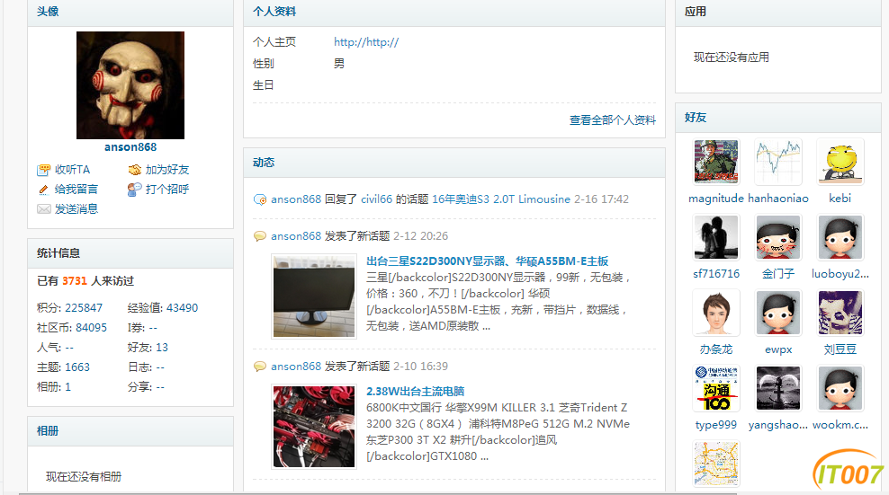Click 收听TA link
The width and height of the screenshot is (889, 495).
(x=73, y=170)
